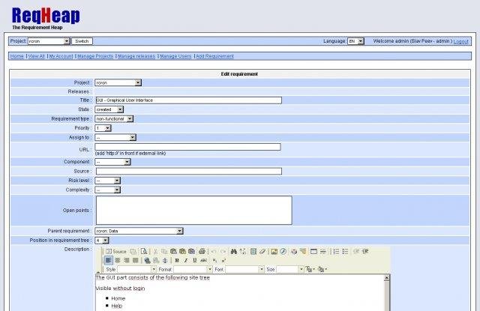
Task: Click the Logout link
Action: coord(460,41)
